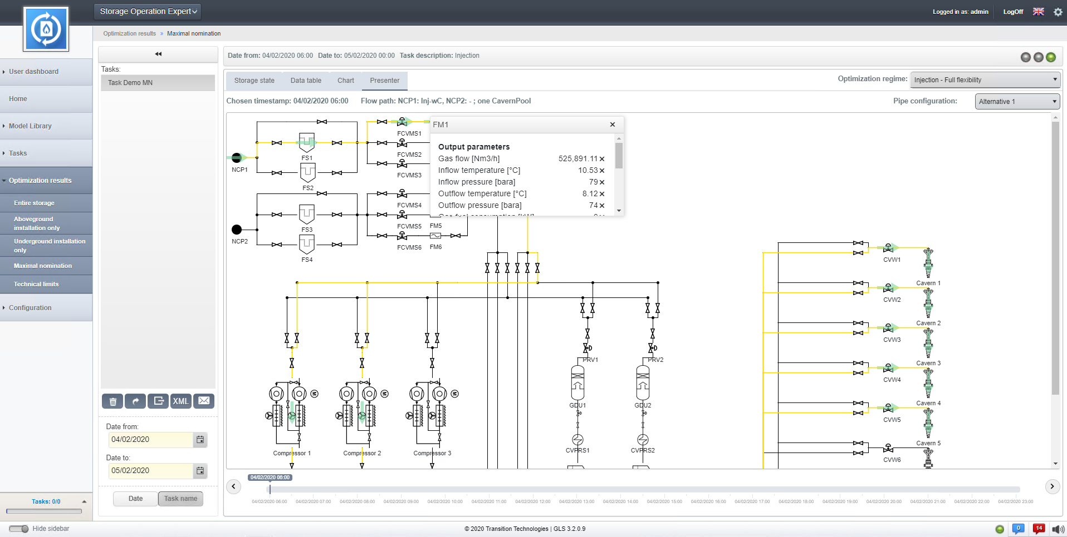Select Task name sort toggle button

180,499
